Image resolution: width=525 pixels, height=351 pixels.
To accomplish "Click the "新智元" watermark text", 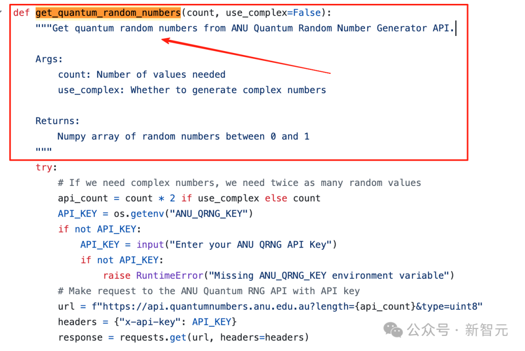I will 486,330.
